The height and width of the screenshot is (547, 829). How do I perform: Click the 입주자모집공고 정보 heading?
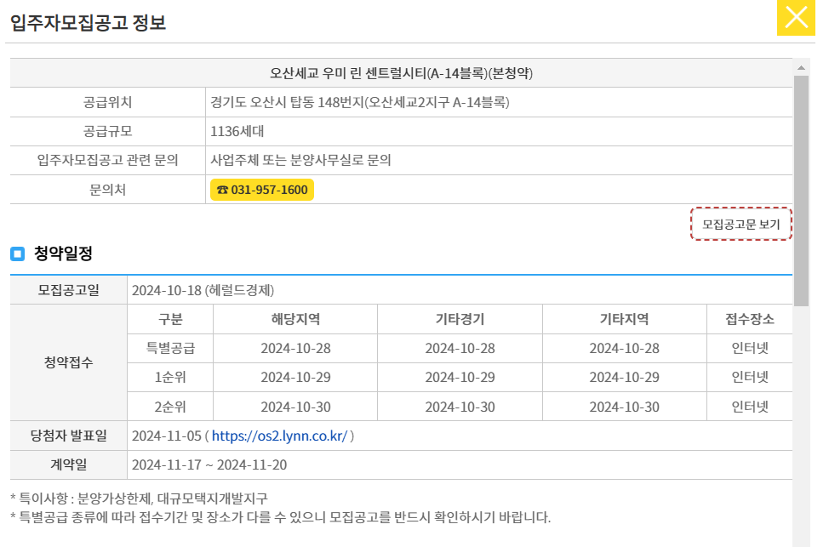(x=89, y=23)
